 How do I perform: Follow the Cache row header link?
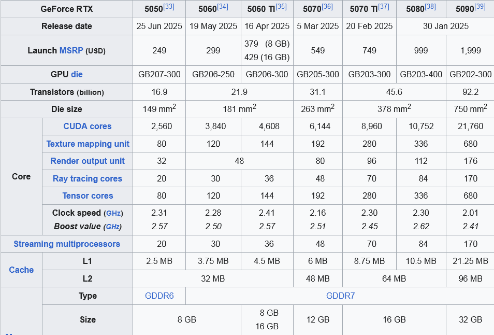21,270
